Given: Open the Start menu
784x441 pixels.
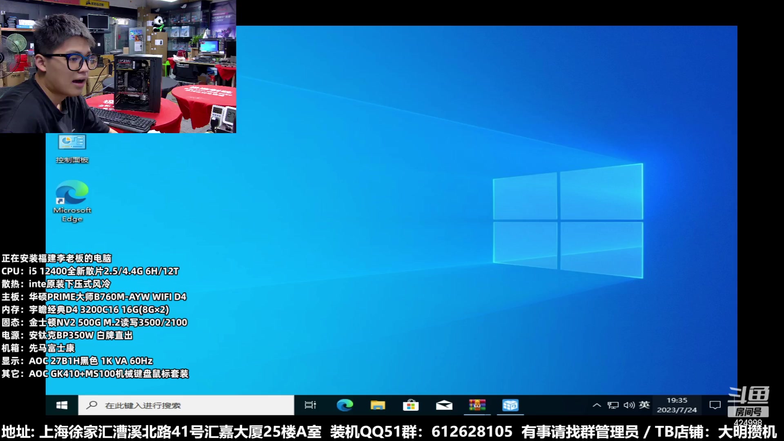Looking at the screenshot, I should click(x=62, y=405).
